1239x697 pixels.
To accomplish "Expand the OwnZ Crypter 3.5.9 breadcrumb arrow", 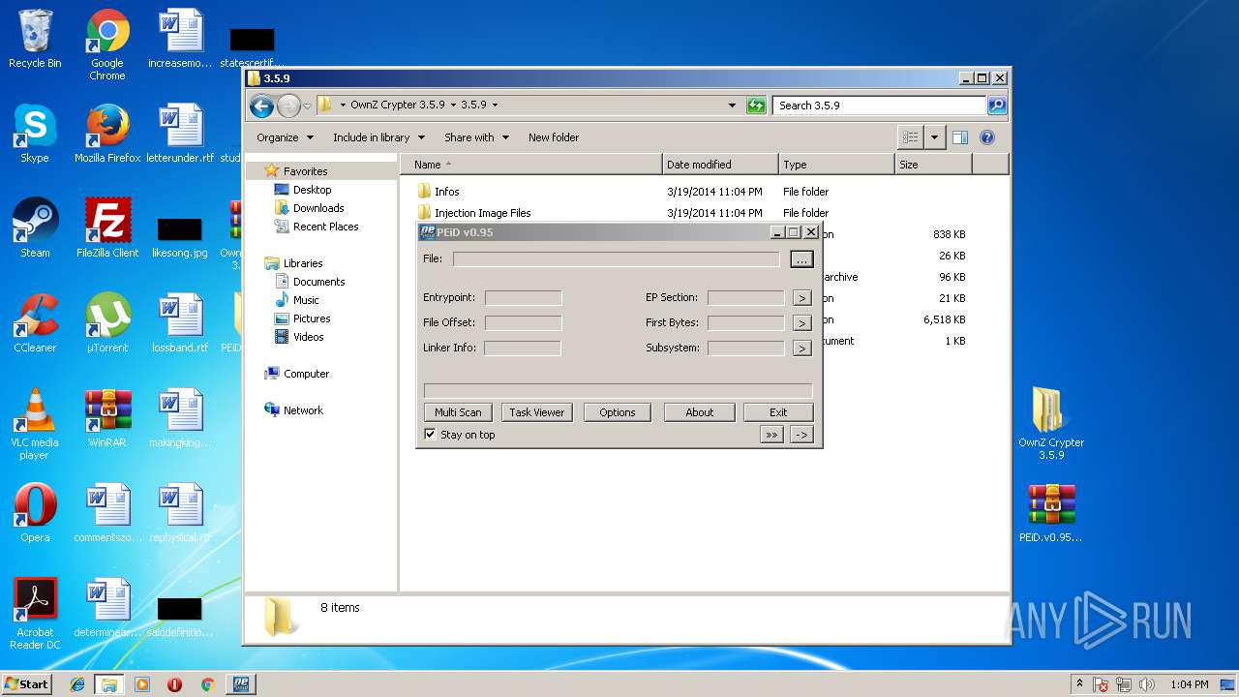I will [453, 106].
